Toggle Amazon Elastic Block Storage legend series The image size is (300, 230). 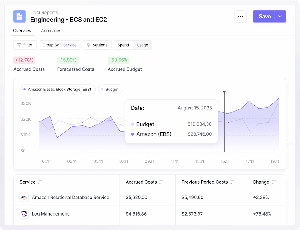(58, 89)
